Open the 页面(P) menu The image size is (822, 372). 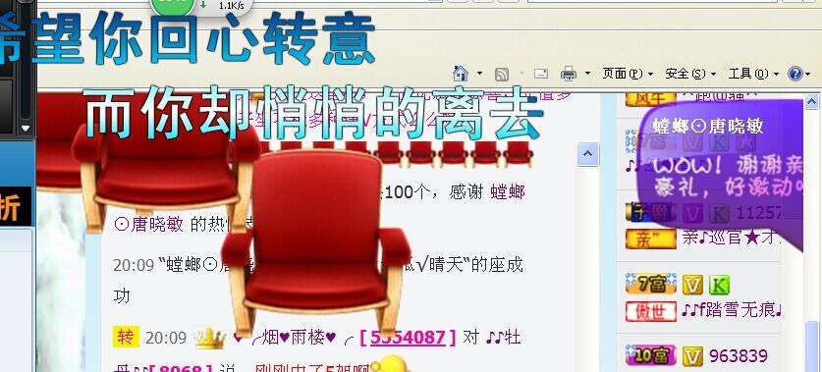click(628, 74)
